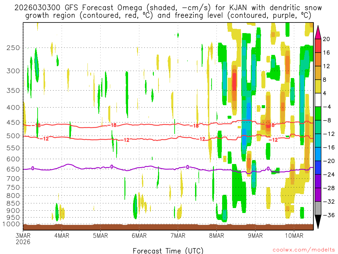
Task: Click the 5MAR time axis label
Action: [x=100, y=235]
